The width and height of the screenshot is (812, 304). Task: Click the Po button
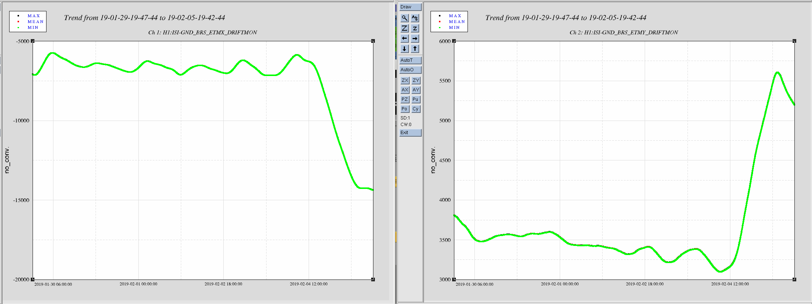point(405,109)
